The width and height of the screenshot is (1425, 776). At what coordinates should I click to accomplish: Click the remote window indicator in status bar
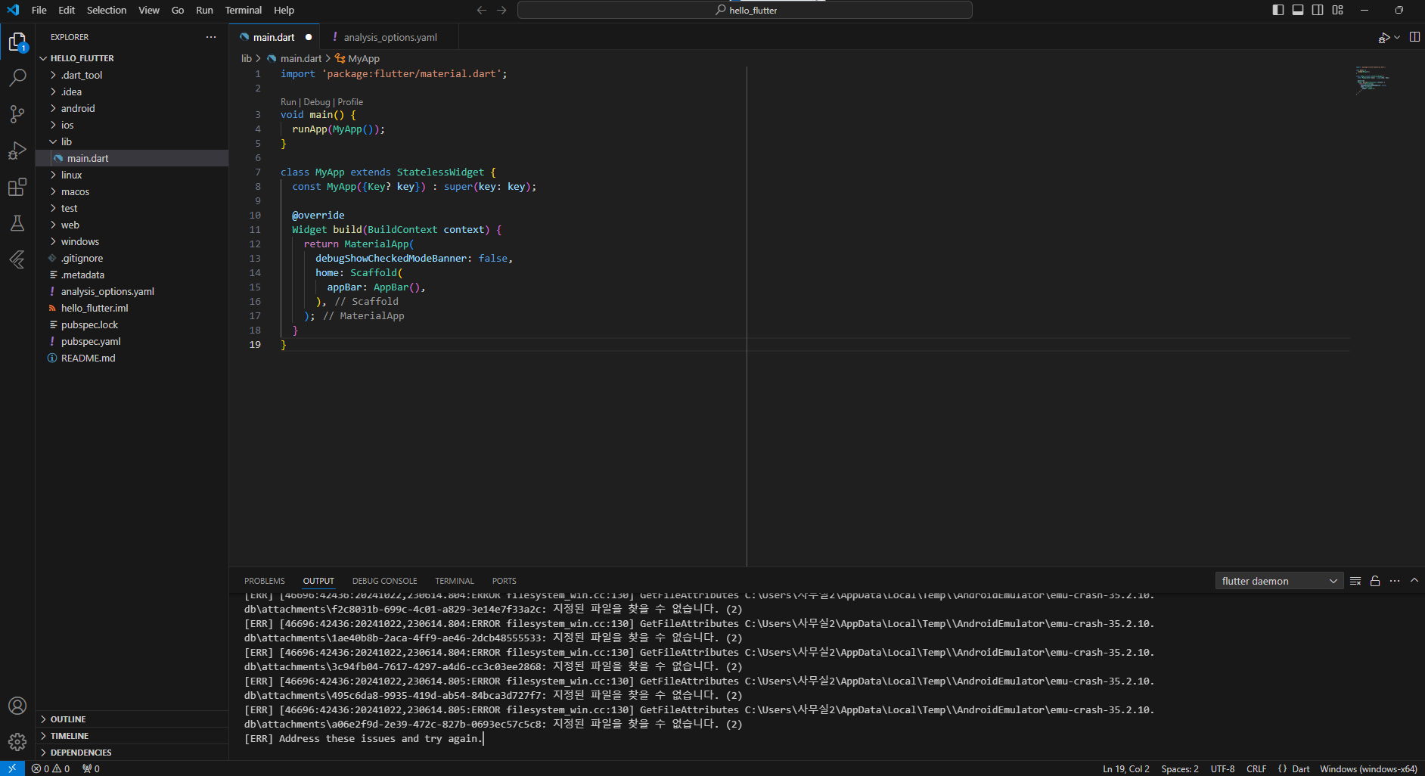(12, 768)
